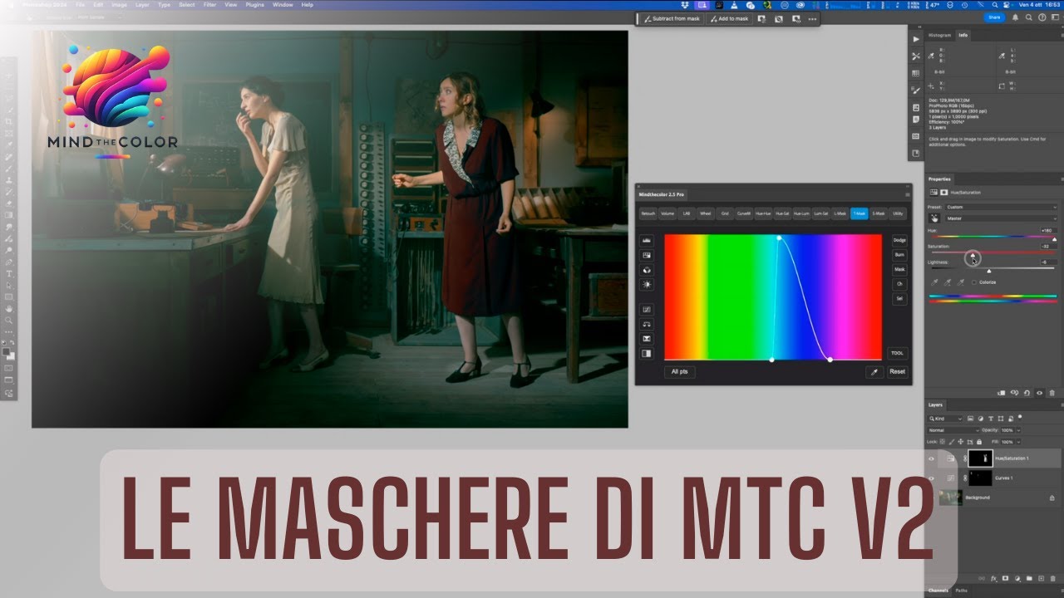Switch to the Histogram tab

(x=939, y=35)
